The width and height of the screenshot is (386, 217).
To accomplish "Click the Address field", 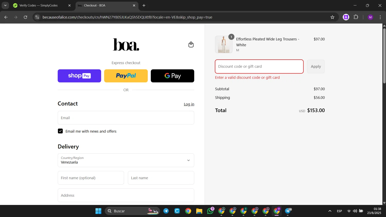I will pyautogui.click(x=126, y=195).
